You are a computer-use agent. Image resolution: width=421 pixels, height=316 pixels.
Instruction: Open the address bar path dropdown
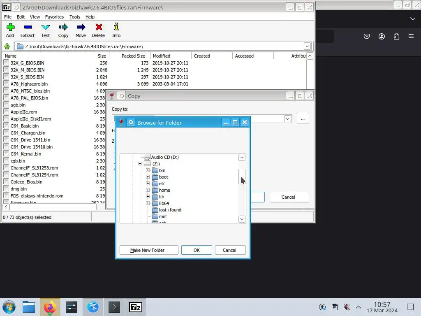pyautogui.click(x=307, y=46)
